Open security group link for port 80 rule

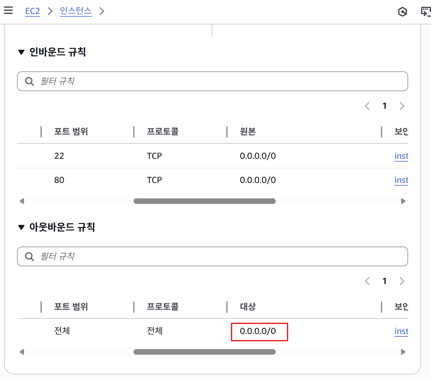tap(401, 180)
